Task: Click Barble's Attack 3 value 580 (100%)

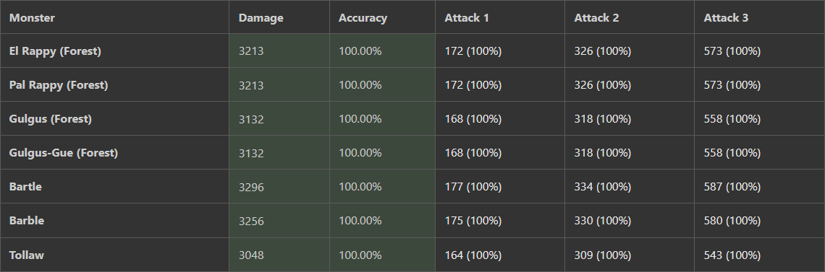Action: tap(732, 221)
